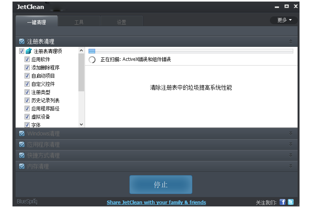
Task: Uncheck 自定义控件 checkbox
Action: pyautogui.click(x=27, y=84)
